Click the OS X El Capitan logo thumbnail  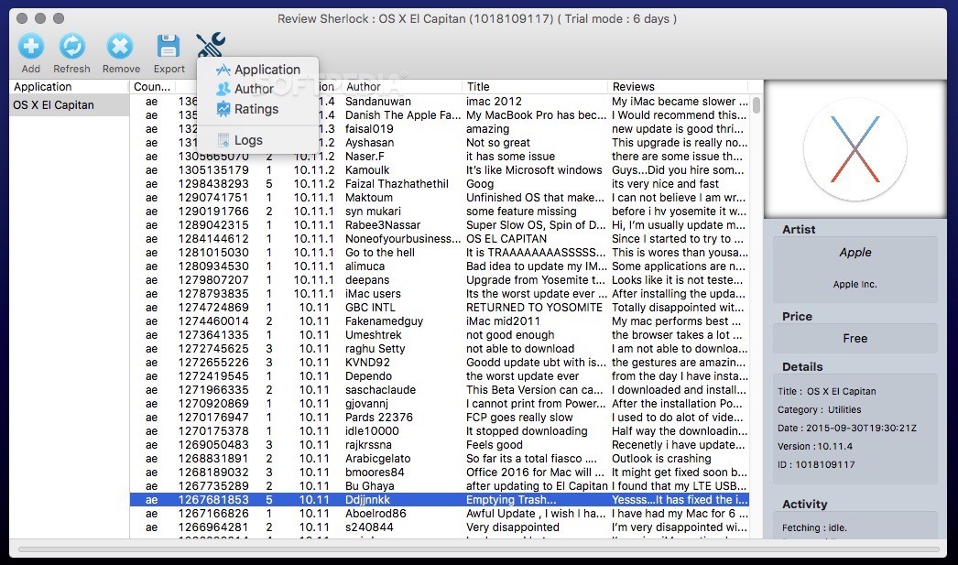click(855, 149)
